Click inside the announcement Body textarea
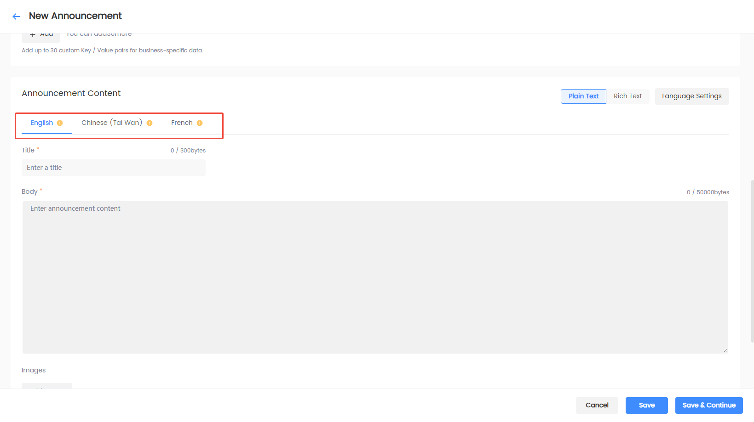Viewport: 754px width, 422px height. coord(375,277)
